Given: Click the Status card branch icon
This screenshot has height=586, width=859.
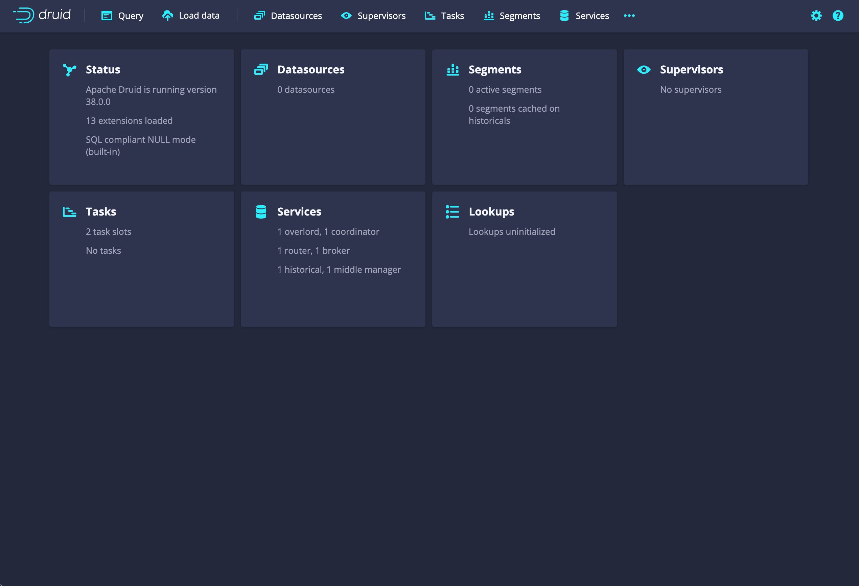Looking at the screenshot, I should (69, 69).
